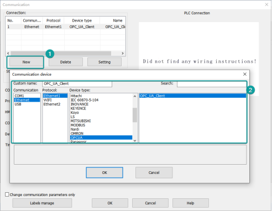
Task: Click the Commun... column header
Action: [32, 20]
